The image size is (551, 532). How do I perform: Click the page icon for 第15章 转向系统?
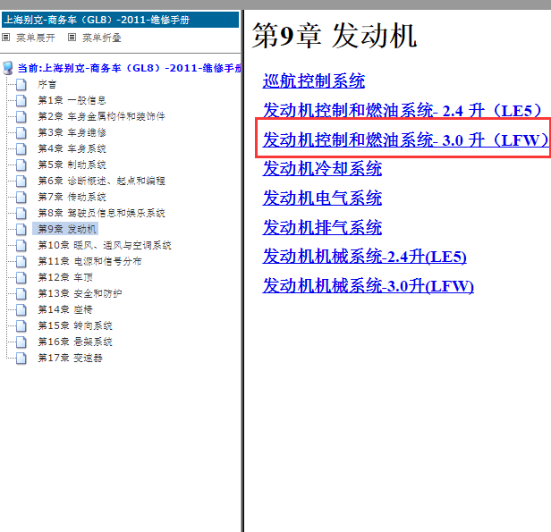(21, 325)
